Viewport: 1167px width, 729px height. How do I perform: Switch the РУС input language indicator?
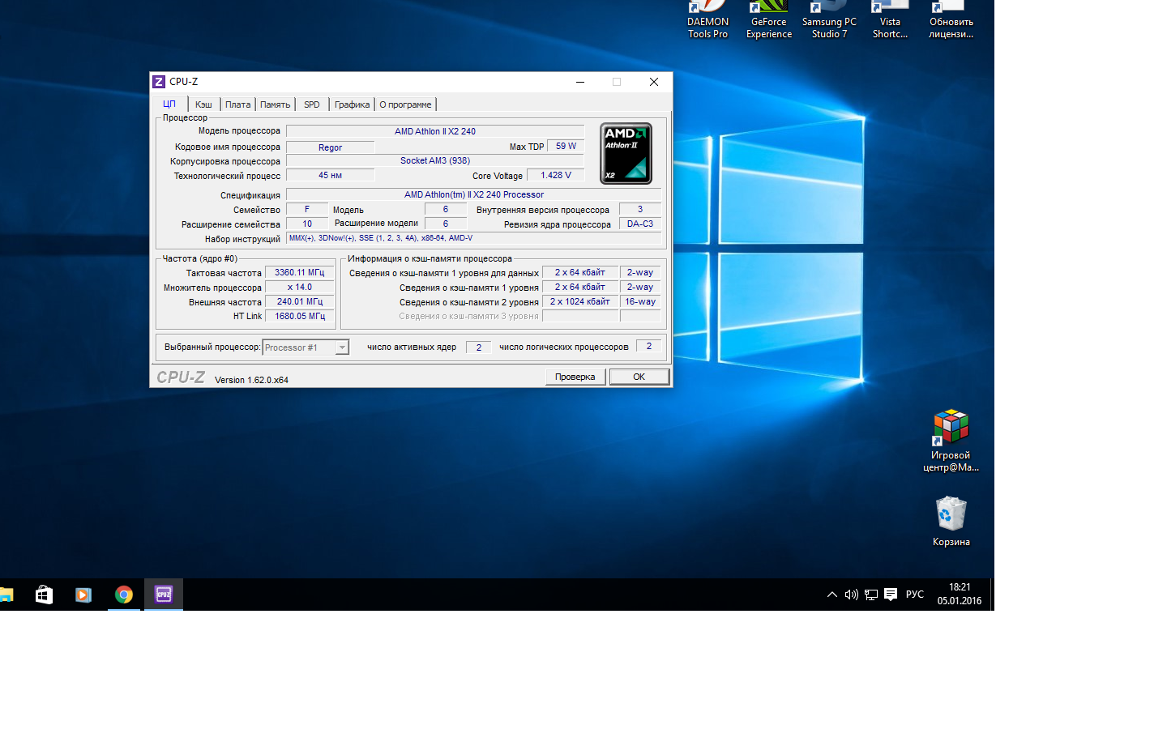[x=915, y=595]
